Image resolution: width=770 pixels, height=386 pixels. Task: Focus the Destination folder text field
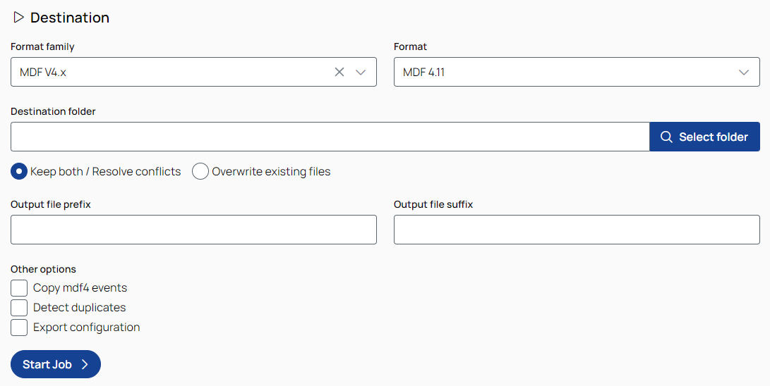(330, 137)
